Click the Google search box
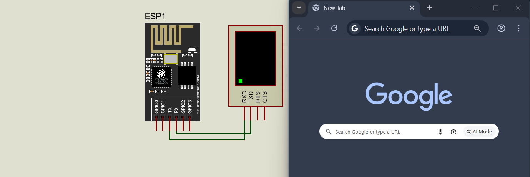The image size is (530, 177). click(x=380, y=132)
